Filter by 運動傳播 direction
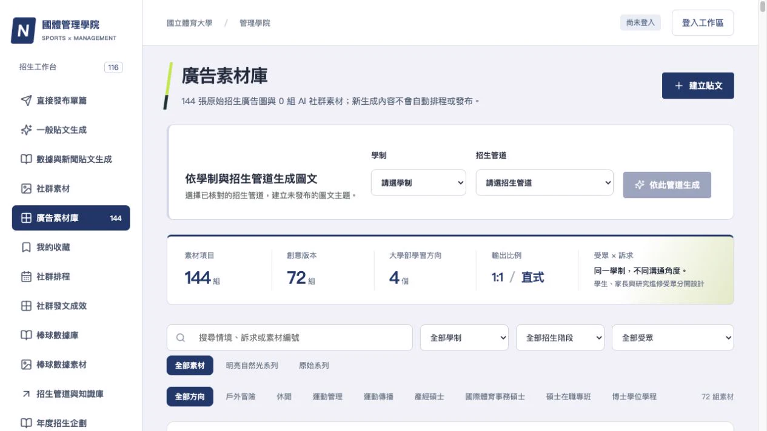The image size is (767, 431). pos(378,397)
